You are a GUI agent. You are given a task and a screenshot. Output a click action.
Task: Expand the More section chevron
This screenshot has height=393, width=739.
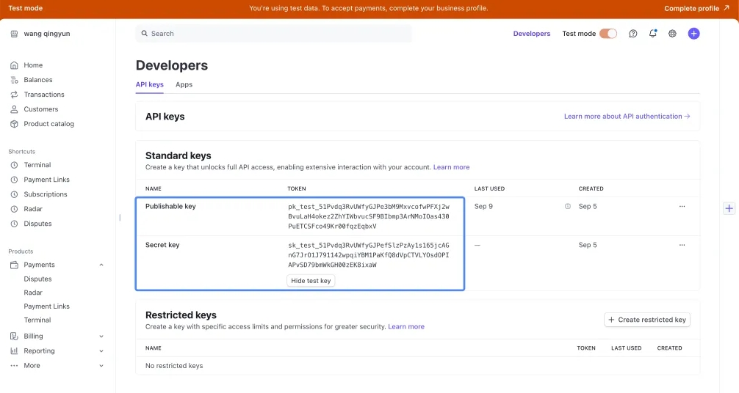tap(101, 366)
